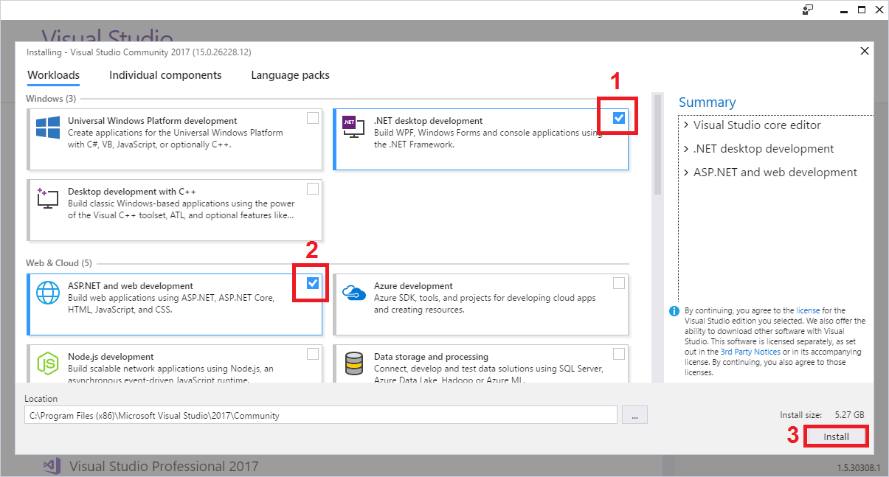Viewport: 889px width, 477px height.
Task: Uncheck the .NET desktop development checkbox
Action: click(x=619, y=118)
